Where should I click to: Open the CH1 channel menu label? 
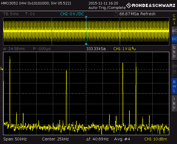(174, 19)
